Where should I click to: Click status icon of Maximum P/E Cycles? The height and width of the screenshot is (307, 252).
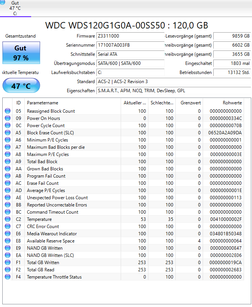(x=8, y=154)
